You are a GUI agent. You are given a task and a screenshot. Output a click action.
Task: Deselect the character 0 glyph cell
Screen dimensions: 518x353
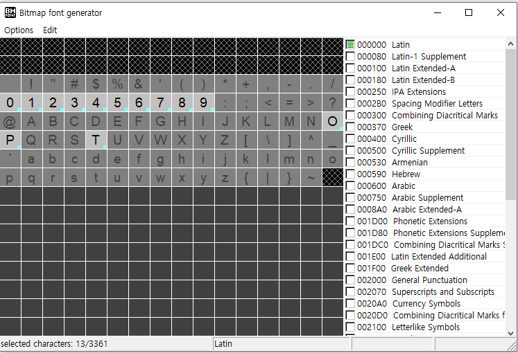click(x=10, y=102)
